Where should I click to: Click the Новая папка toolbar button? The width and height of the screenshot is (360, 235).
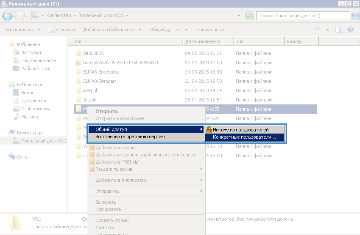tap(210, 30)
